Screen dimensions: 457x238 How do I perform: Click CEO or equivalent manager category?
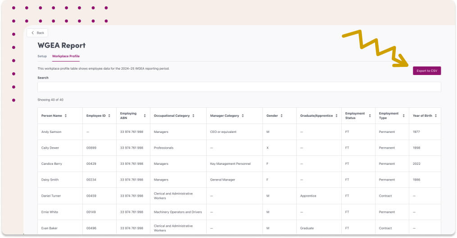tap(223, 132)
